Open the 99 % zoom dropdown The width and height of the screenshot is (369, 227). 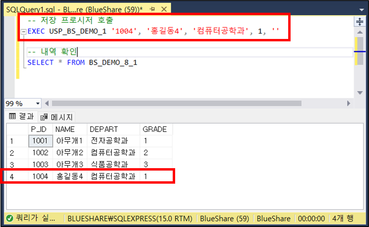click(38, 103)
